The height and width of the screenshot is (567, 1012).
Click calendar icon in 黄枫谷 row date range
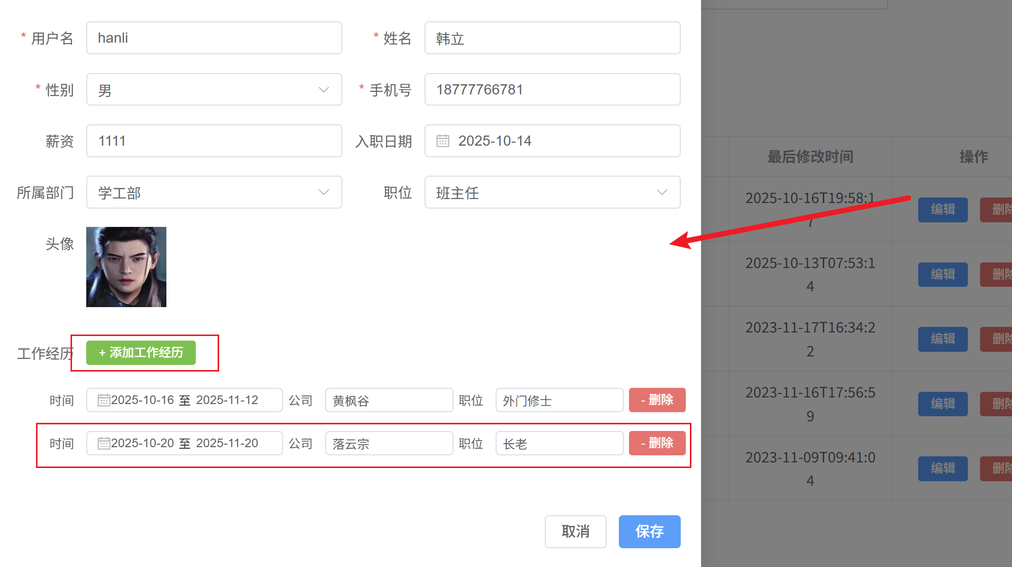coord(103,400)
